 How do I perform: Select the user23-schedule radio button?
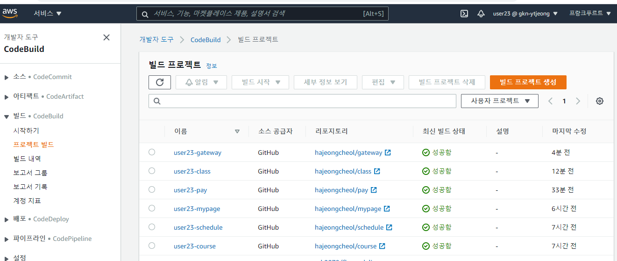pos(152,227)
